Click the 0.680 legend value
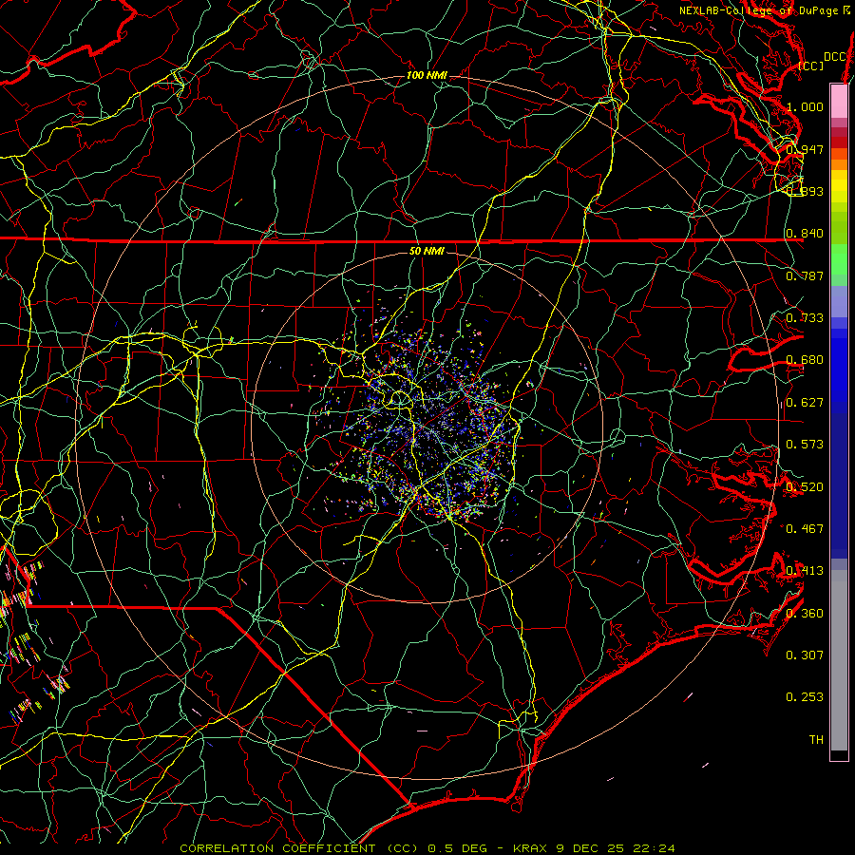Screen dimensions: 855x855 coord(805,360)
